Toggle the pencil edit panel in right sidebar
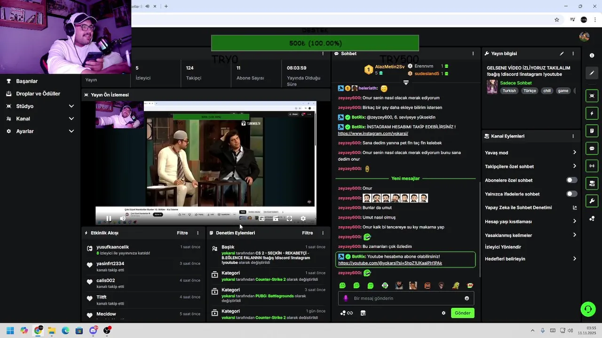 (x=592, y=73)
